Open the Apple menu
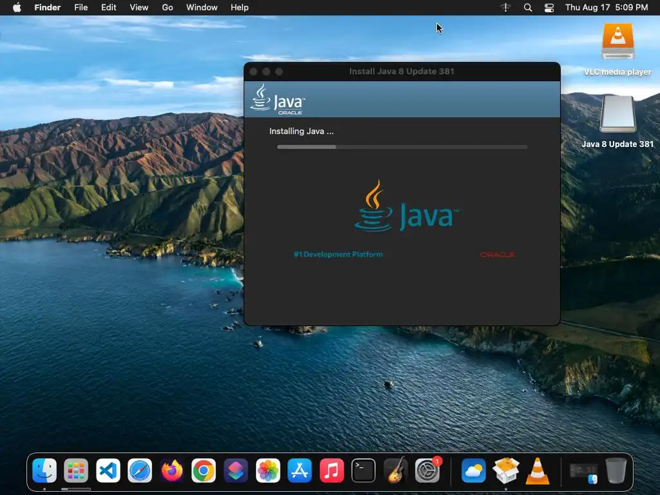 point(17,8)
